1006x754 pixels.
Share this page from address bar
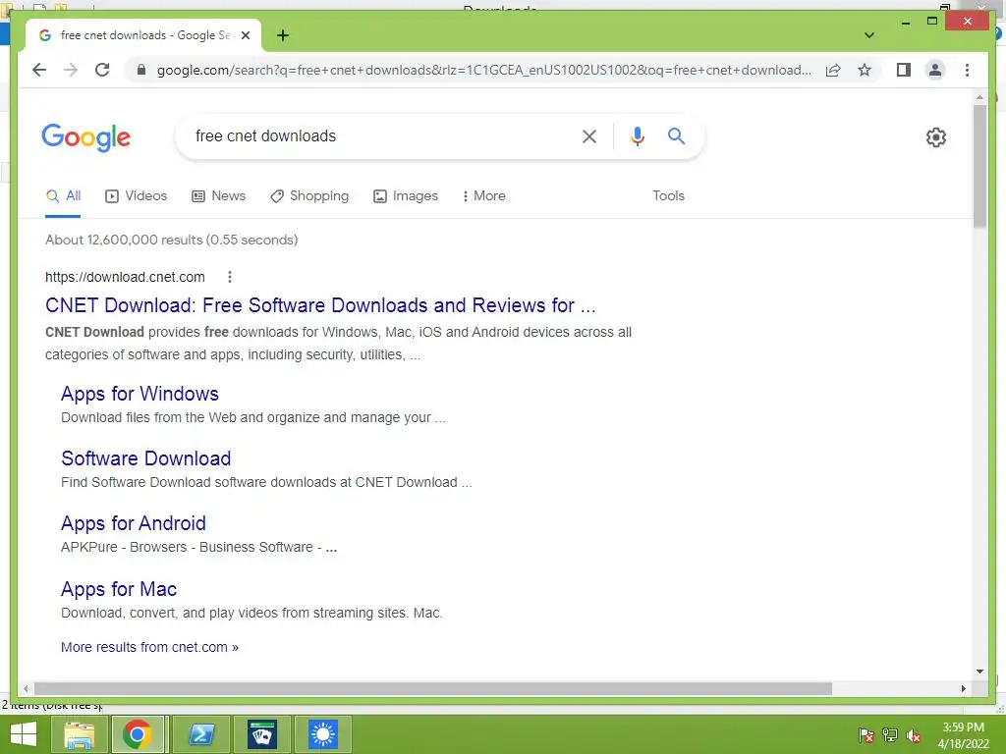pos(833,70)
